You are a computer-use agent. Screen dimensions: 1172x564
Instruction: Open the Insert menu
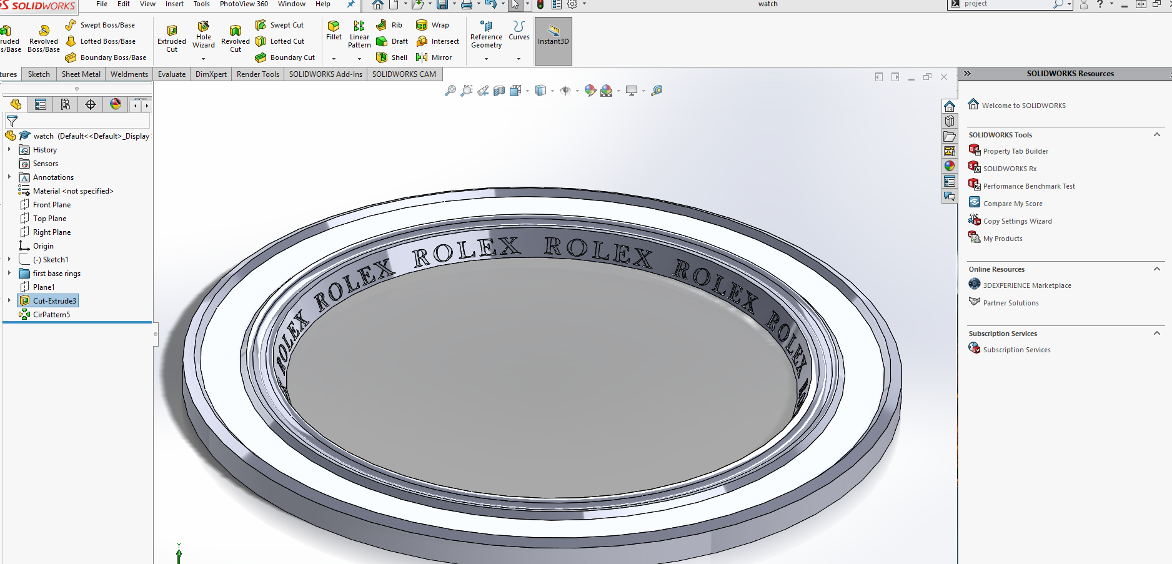(x=174, y=4)
